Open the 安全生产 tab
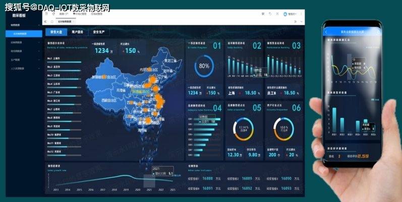The image size is (402, 202). 99,32
